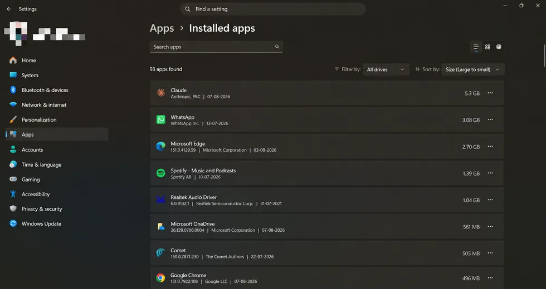Image resolution: width=546 pixels, height=289 pixels.
Task: Open the Home settings page
Action: point(57,61)
